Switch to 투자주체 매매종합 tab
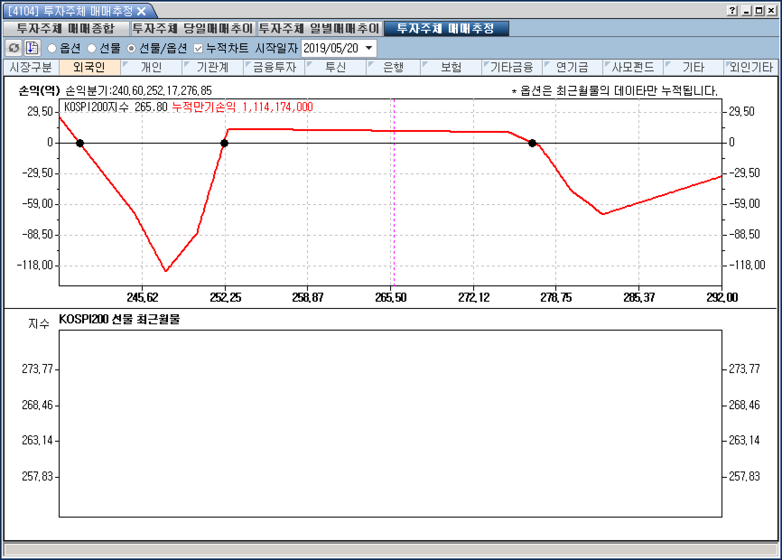 [x=66, y=28]
